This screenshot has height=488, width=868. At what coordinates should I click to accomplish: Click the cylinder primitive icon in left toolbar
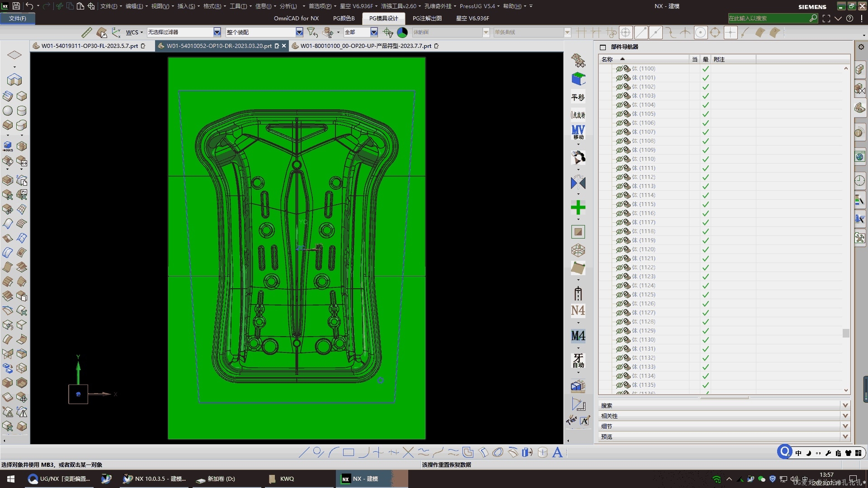pyautogui.click(x=21, y=111)
